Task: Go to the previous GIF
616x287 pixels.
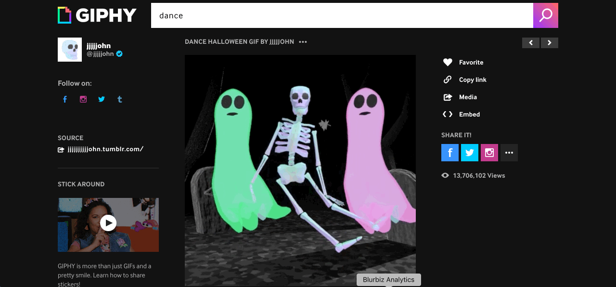Action: pos(531,43)
